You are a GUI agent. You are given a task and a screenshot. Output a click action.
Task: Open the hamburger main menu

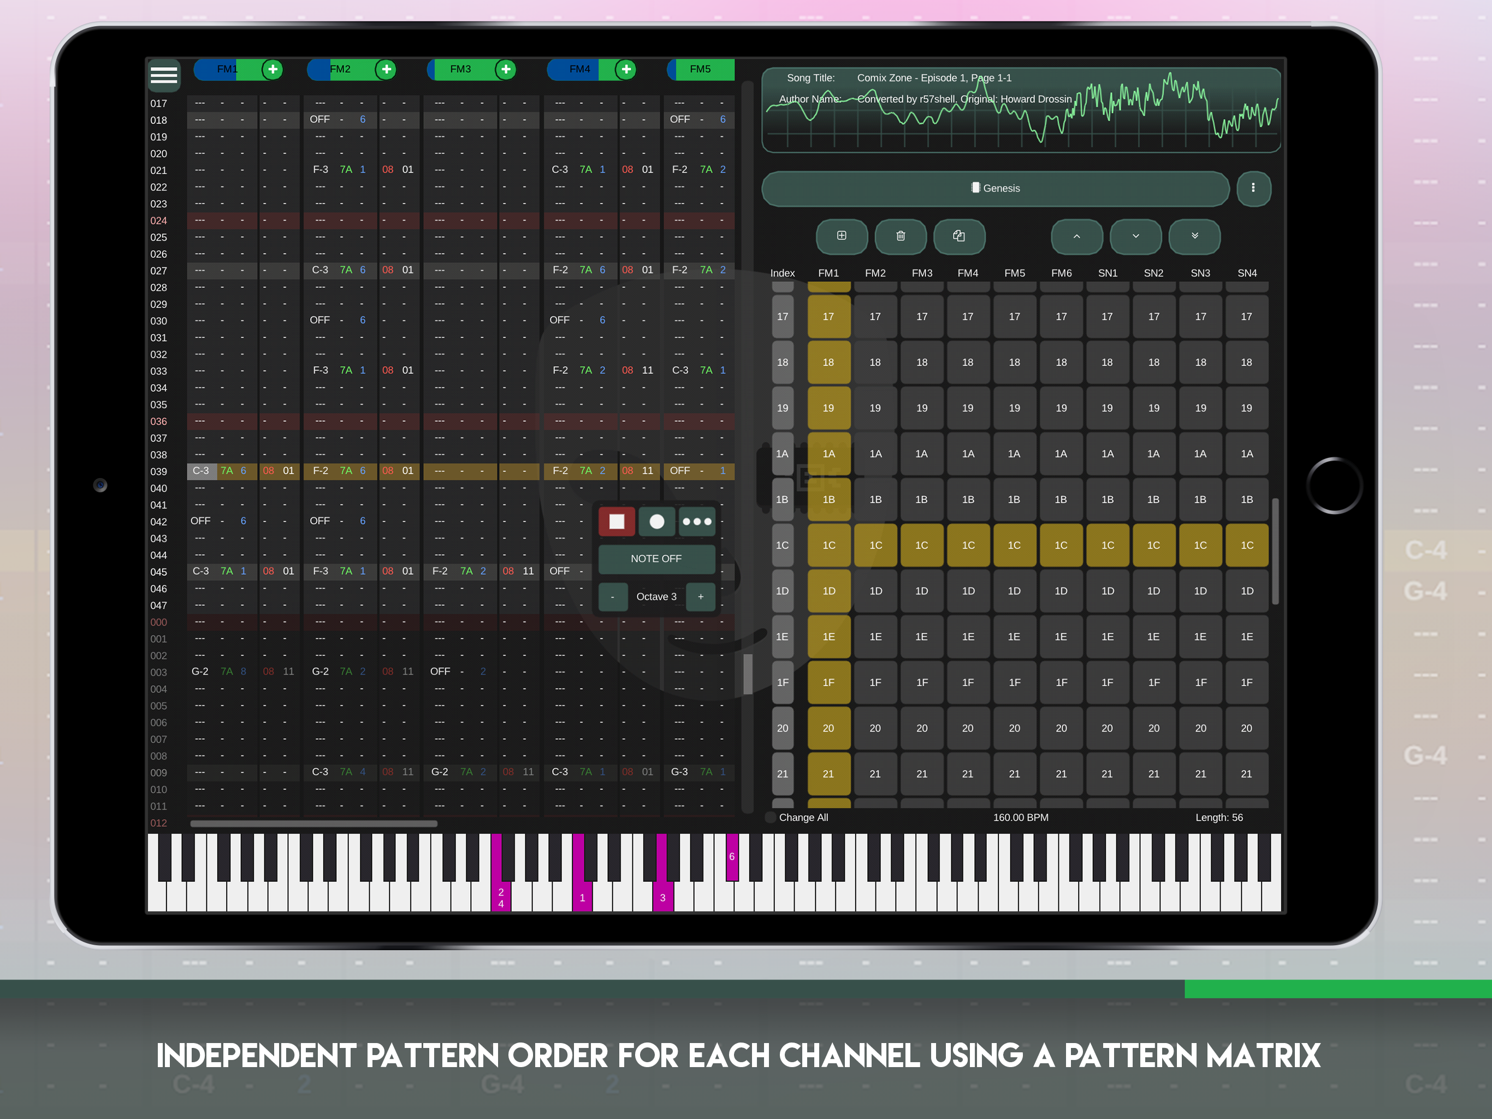click(x=164, y=75)
